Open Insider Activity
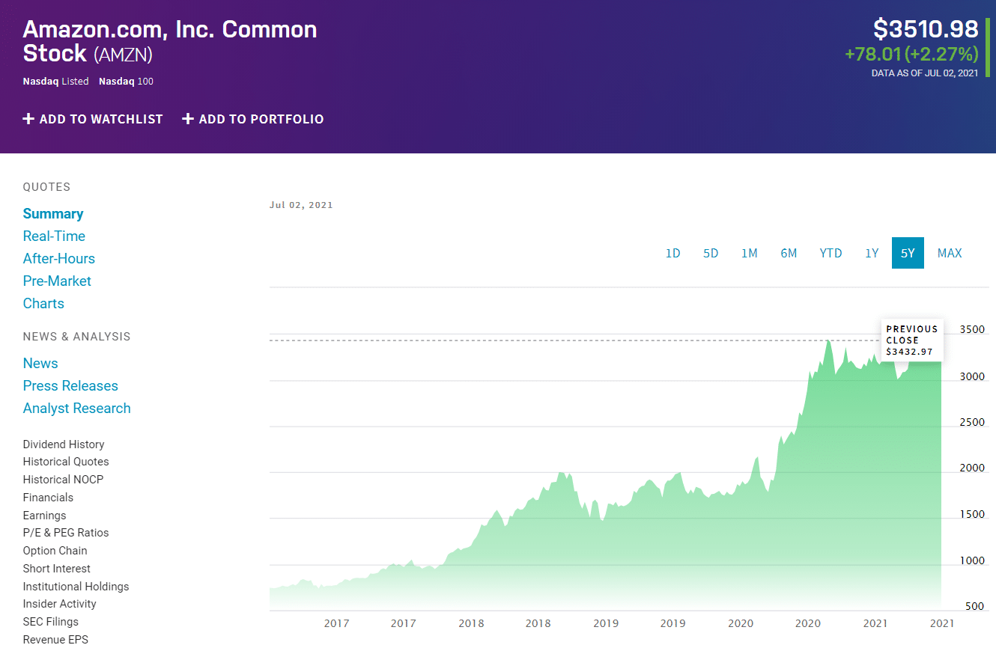The height and width of the screenshot is (648, 996). tap(60, 604)
